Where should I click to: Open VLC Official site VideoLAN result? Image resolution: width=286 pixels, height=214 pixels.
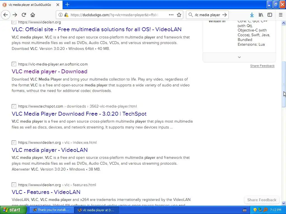96,29
